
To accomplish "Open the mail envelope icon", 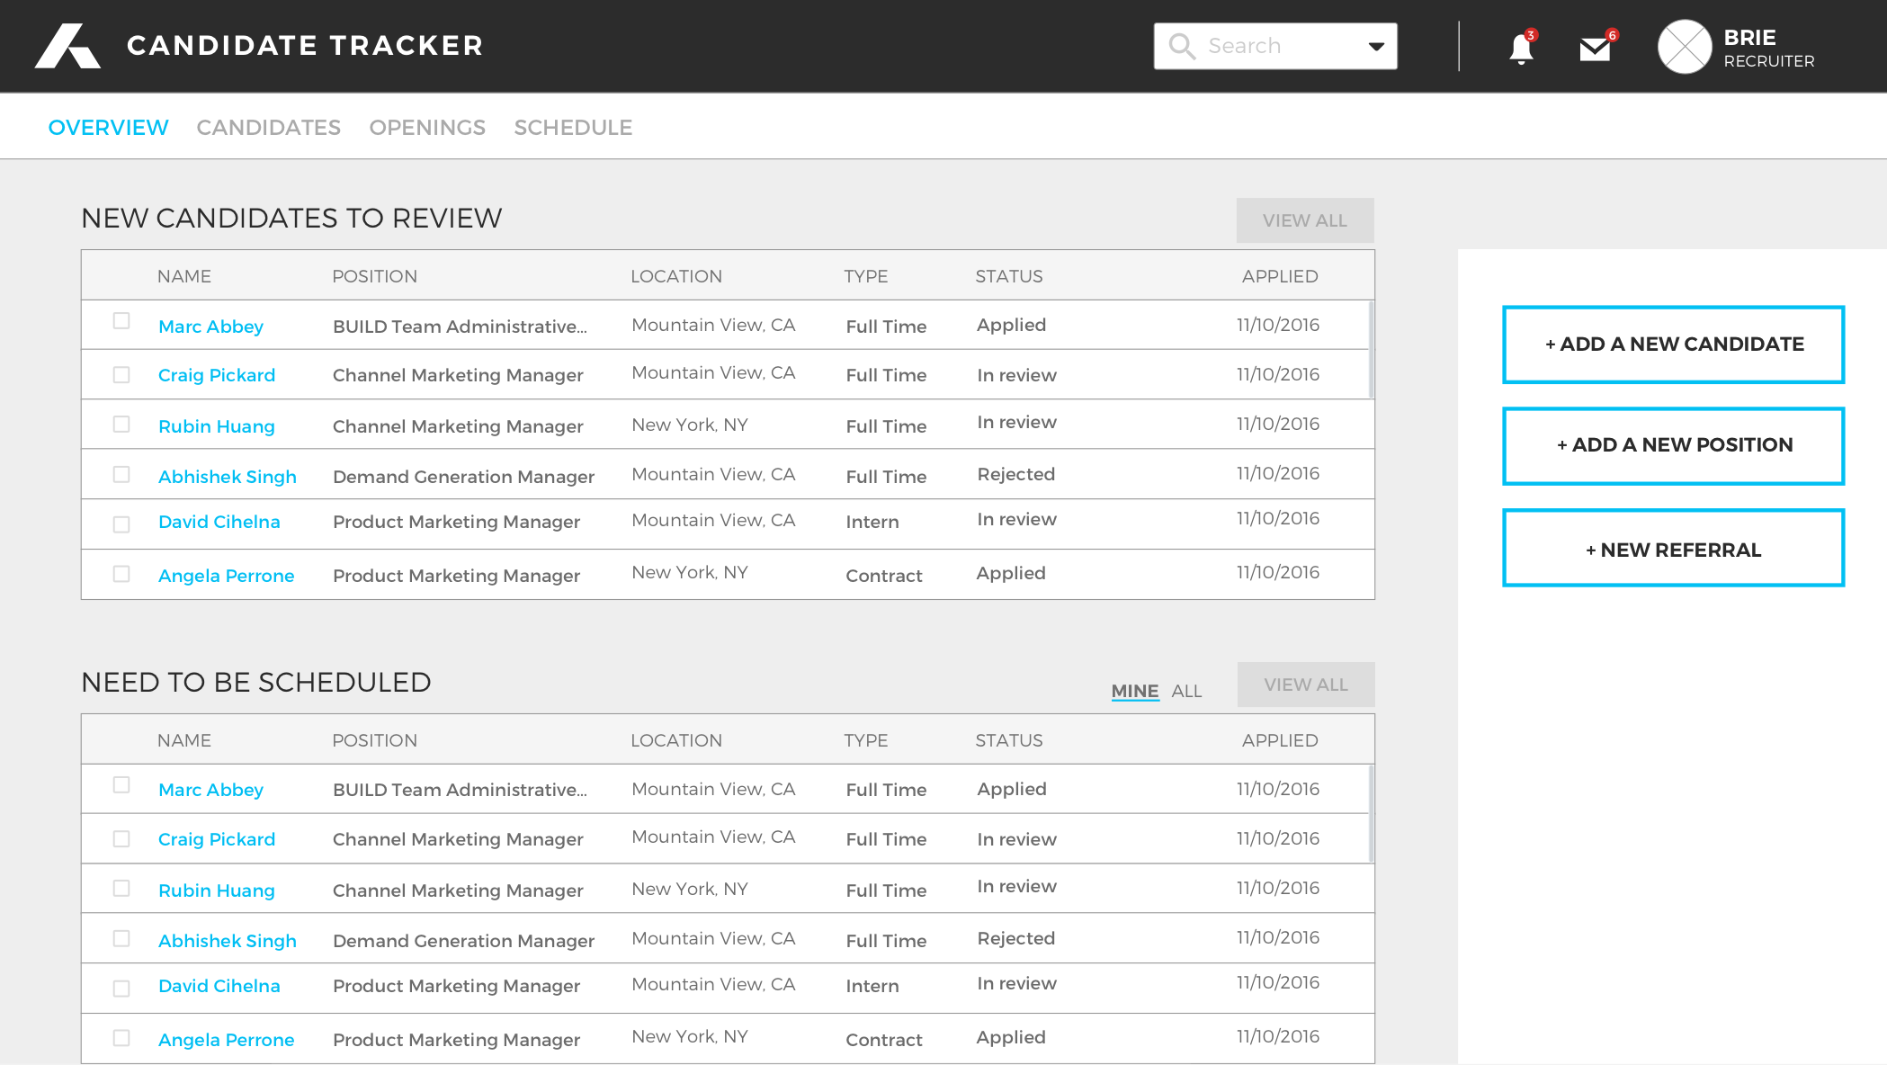I will click(1595, 49).
